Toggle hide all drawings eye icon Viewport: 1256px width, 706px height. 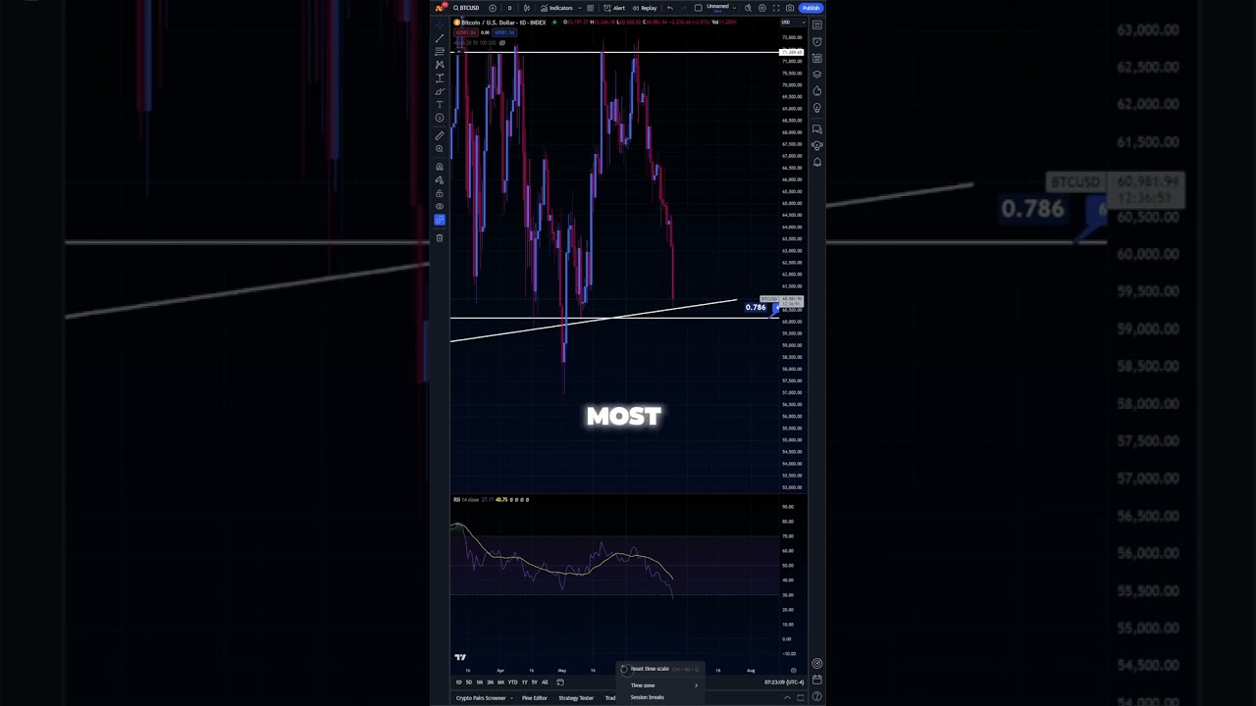point(440,207)
